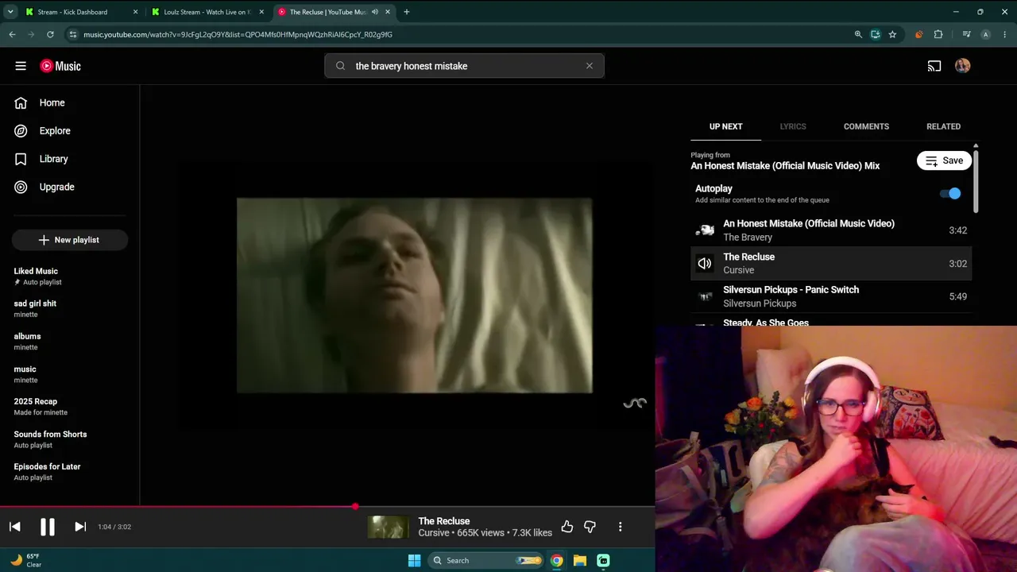Open the player bar three-dot menu

coord(621,527)
